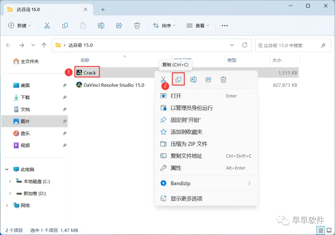335x235 pixels.
Task: Click the Delete trash icon in the top toolbar
Action: coord(137,26)
